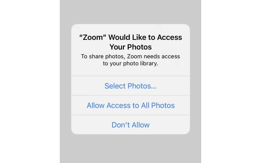Deny Zoom photo access with Don't Allow
The width and height of the screenshot is (261, 163).
point(130,125)
